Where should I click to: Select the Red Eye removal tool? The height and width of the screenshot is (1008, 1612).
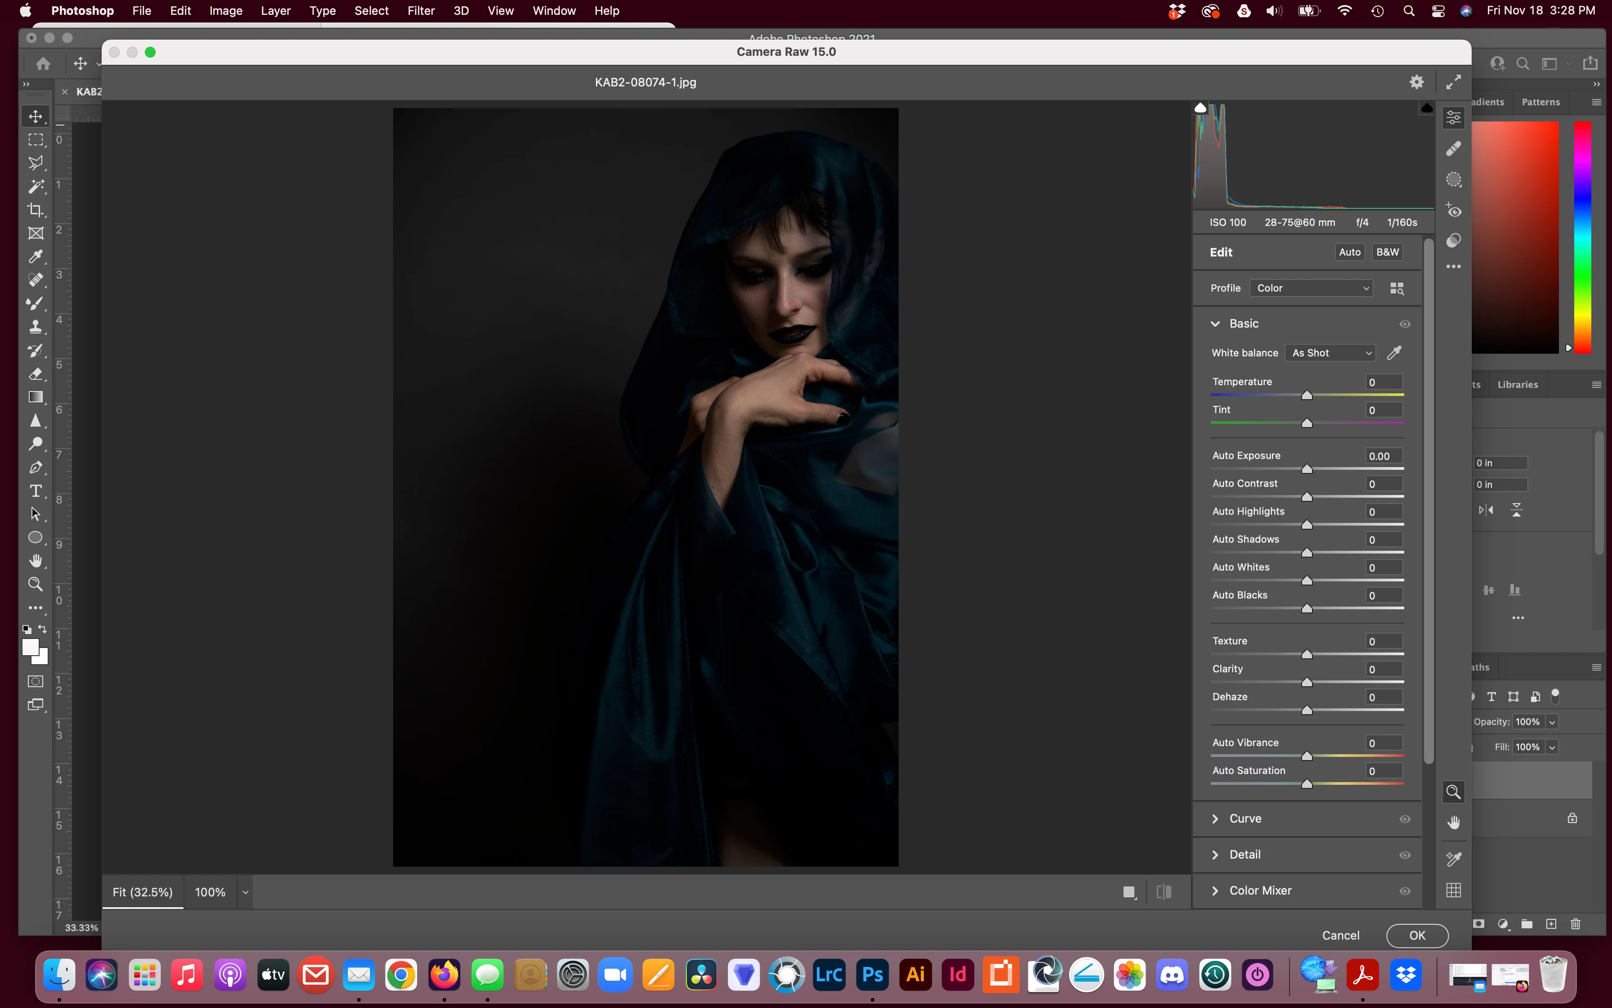click(1454, 210)
